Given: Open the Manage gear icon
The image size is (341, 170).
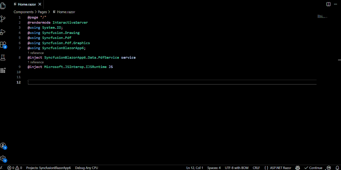Looking at the screenshot, I should (3, 159).
